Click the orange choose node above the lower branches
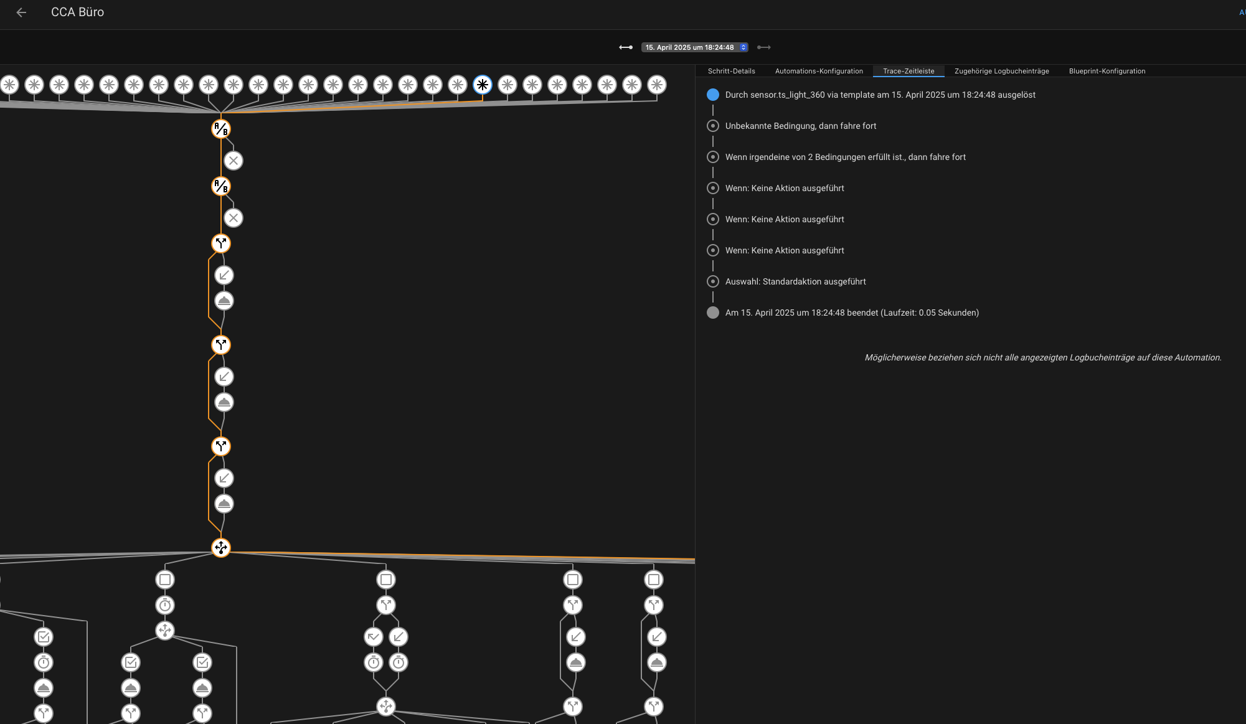 pos(221,548)
